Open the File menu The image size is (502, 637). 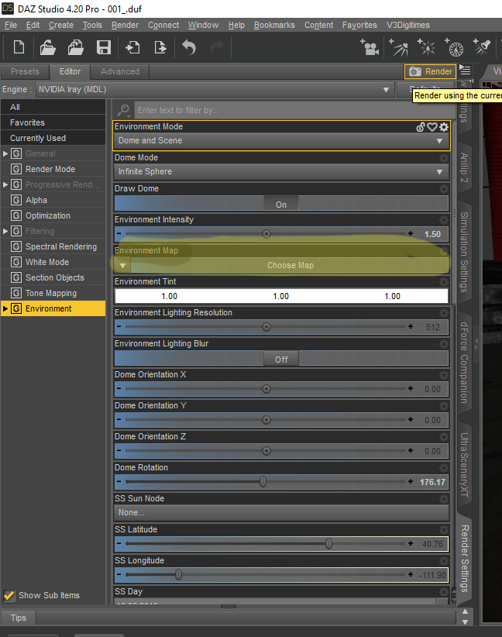(x=11, y=26)
